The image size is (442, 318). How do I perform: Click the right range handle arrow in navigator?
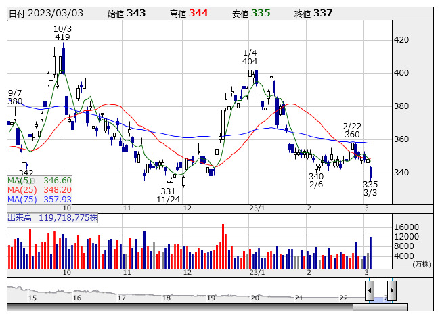click(x=391, y=291)
